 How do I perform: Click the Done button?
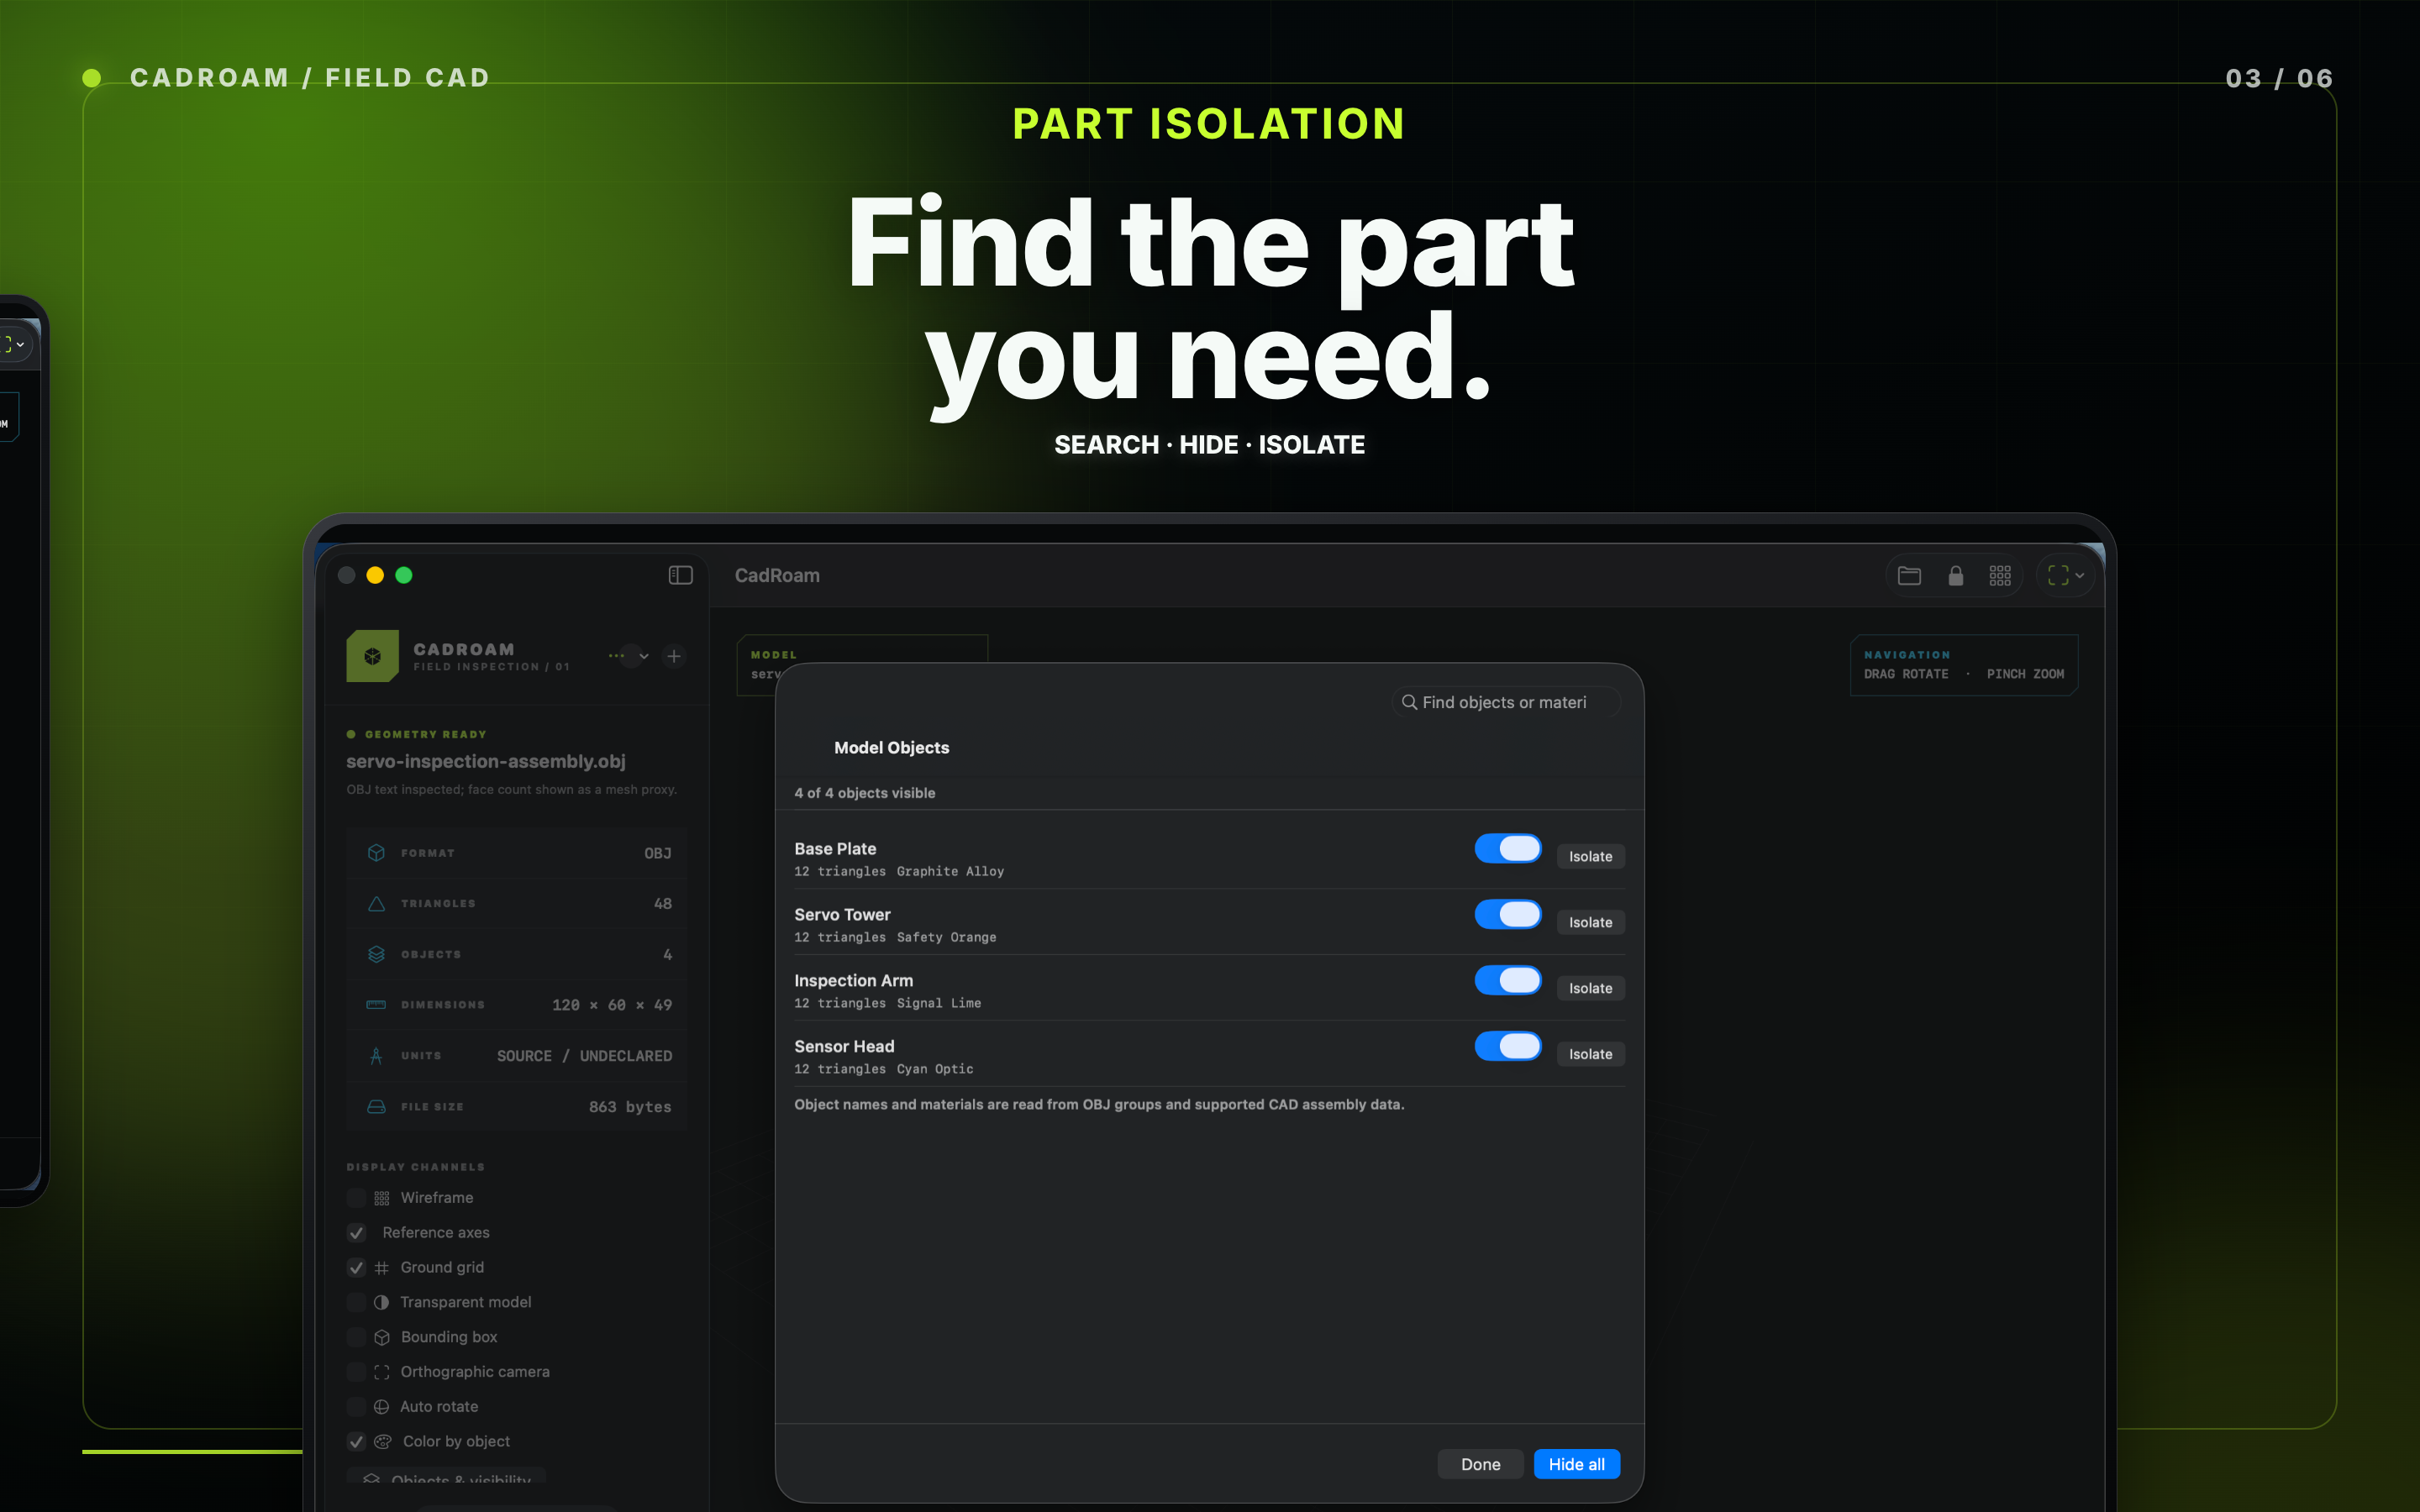coord(1480,1465)
